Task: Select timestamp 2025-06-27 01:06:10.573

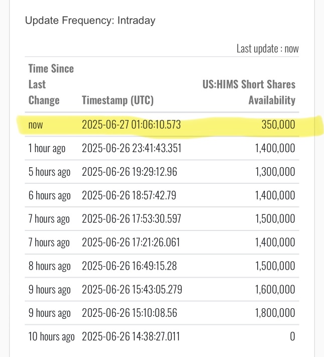Action: (131, 125)
